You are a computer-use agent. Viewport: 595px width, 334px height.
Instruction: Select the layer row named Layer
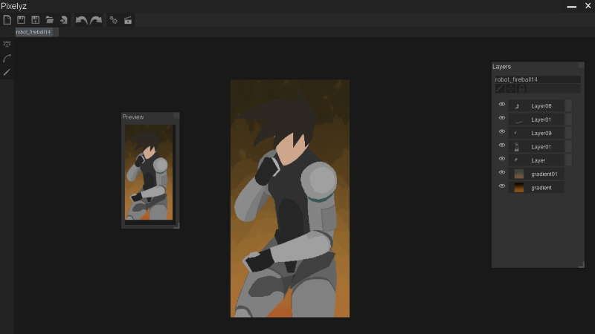[x=535, y=160]
